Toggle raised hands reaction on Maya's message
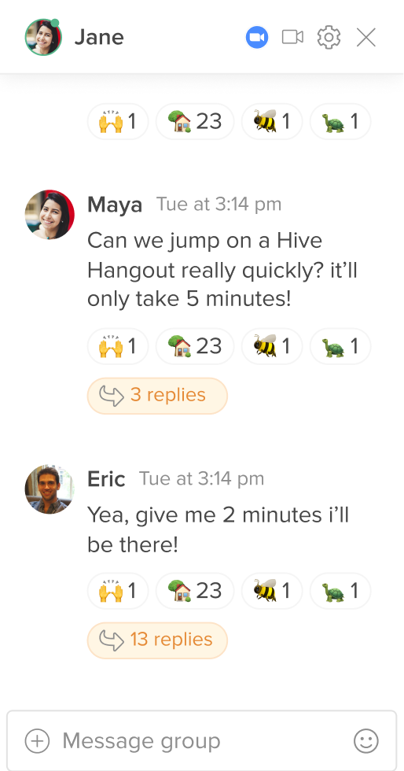 (x=118, y=346)
